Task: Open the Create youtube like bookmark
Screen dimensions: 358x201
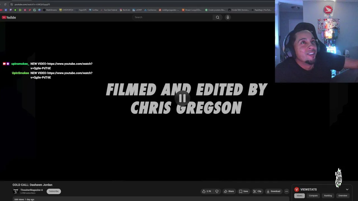Action: [215, 10]
